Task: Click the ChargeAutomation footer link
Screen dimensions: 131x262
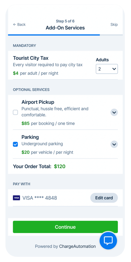Action: click(77, 246)
